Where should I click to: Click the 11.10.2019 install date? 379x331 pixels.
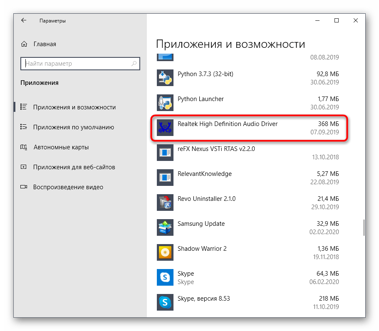click(326, 307)
